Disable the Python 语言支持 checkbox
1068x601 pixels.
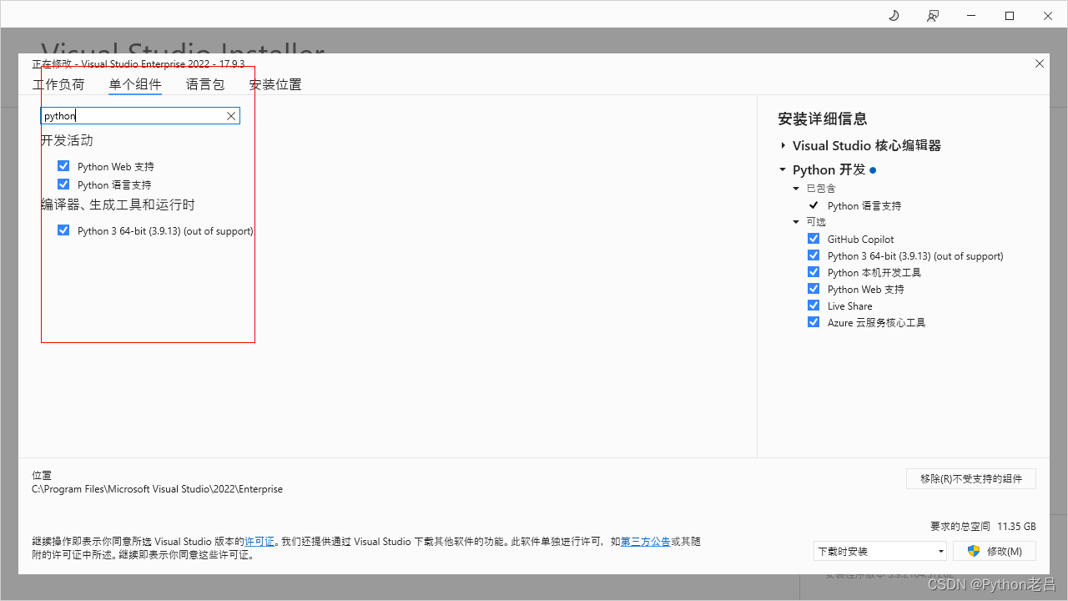click(63, 184)
